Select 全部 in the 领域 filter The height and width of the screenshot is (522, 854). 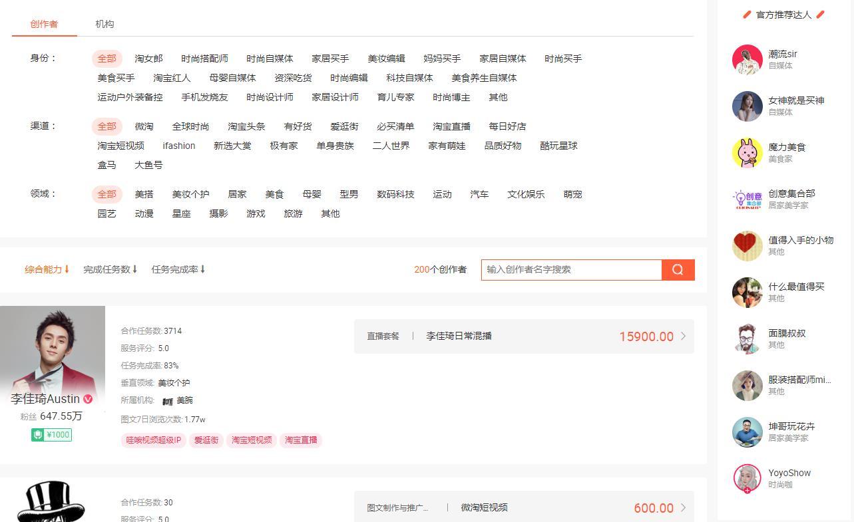coord(107,194)
